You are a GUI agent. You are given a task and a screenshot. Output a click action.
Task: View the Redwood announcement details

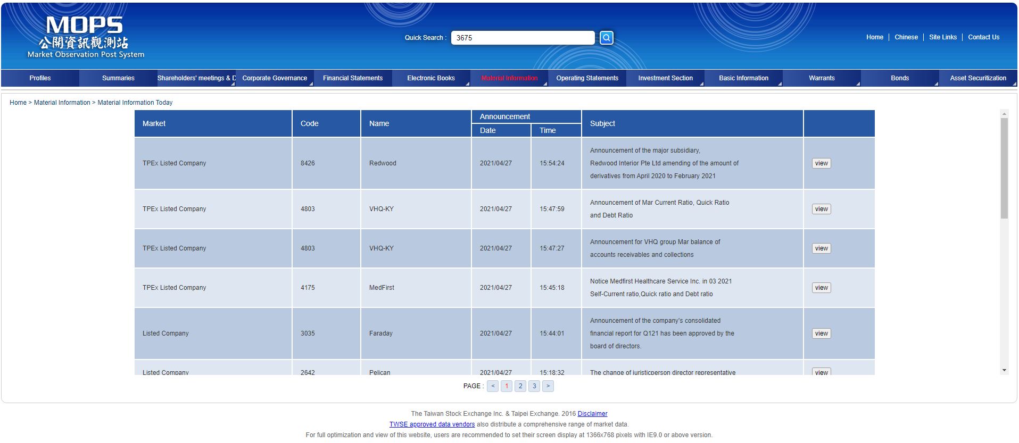coord(821,163)
